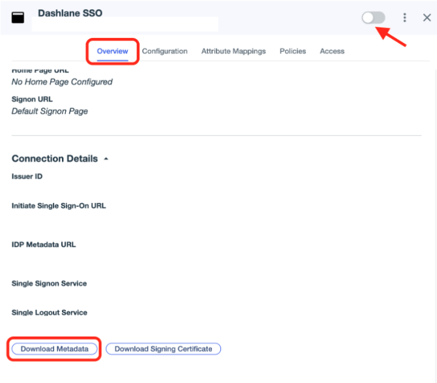437x383 pixels.
Task: Enable the Dashlane SSO application toggle
Action: 374,18
